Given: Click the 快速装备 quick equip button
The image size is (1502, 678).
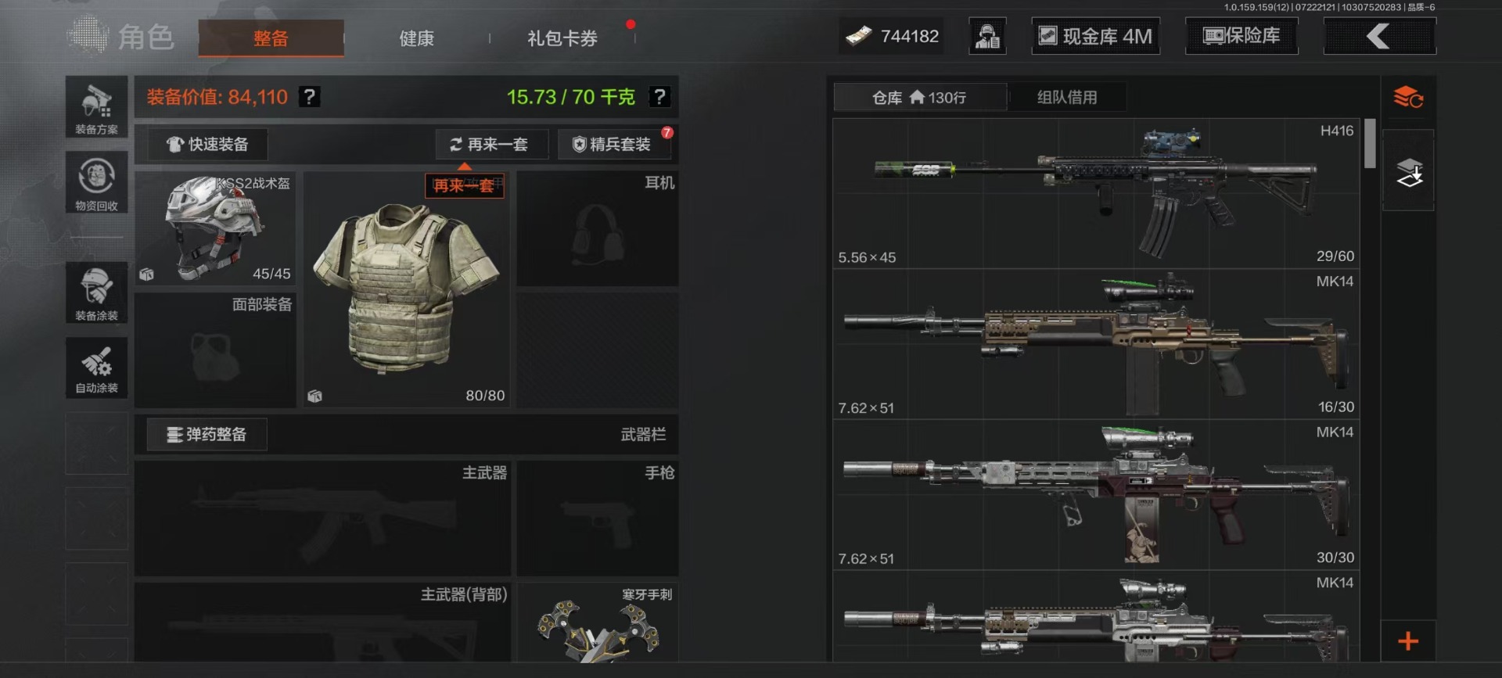Looking at the screenshot, I should pos(207,145).
